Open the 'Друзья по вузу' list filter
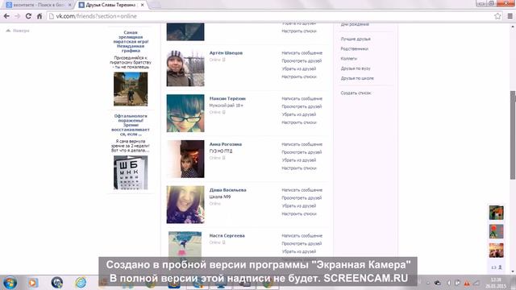 [x=356, y=68]
